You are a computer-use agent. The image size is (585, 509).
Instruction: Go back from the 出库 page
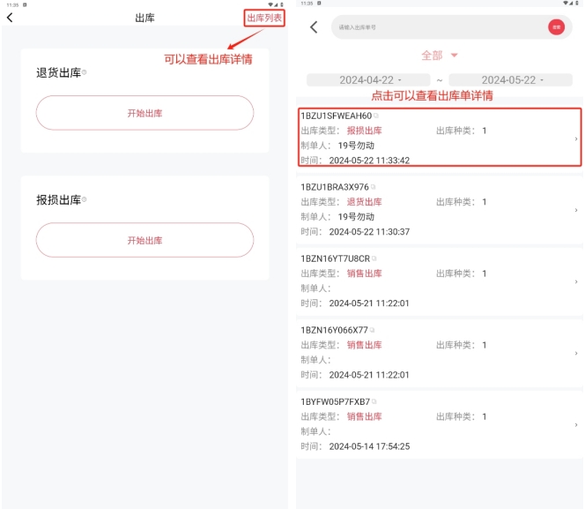click(10, 18)
